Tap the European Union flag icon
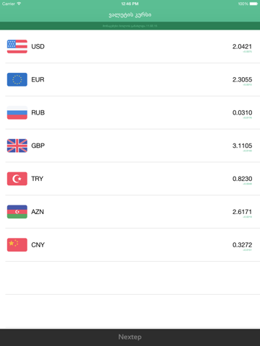The image size is (260, 346). click(x=17, y=79)
